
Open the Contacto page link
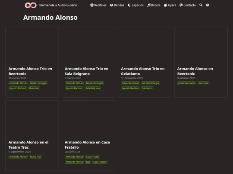tap(188, 5)
